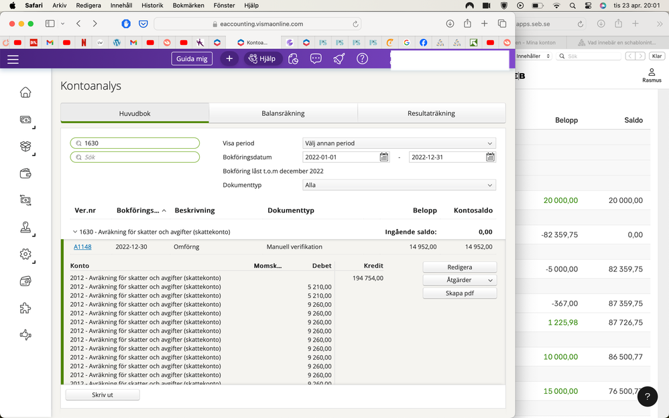Screen dimensions: 669x418
Task: Switch to the Resultaträkning tab
Action: (431, 114)
